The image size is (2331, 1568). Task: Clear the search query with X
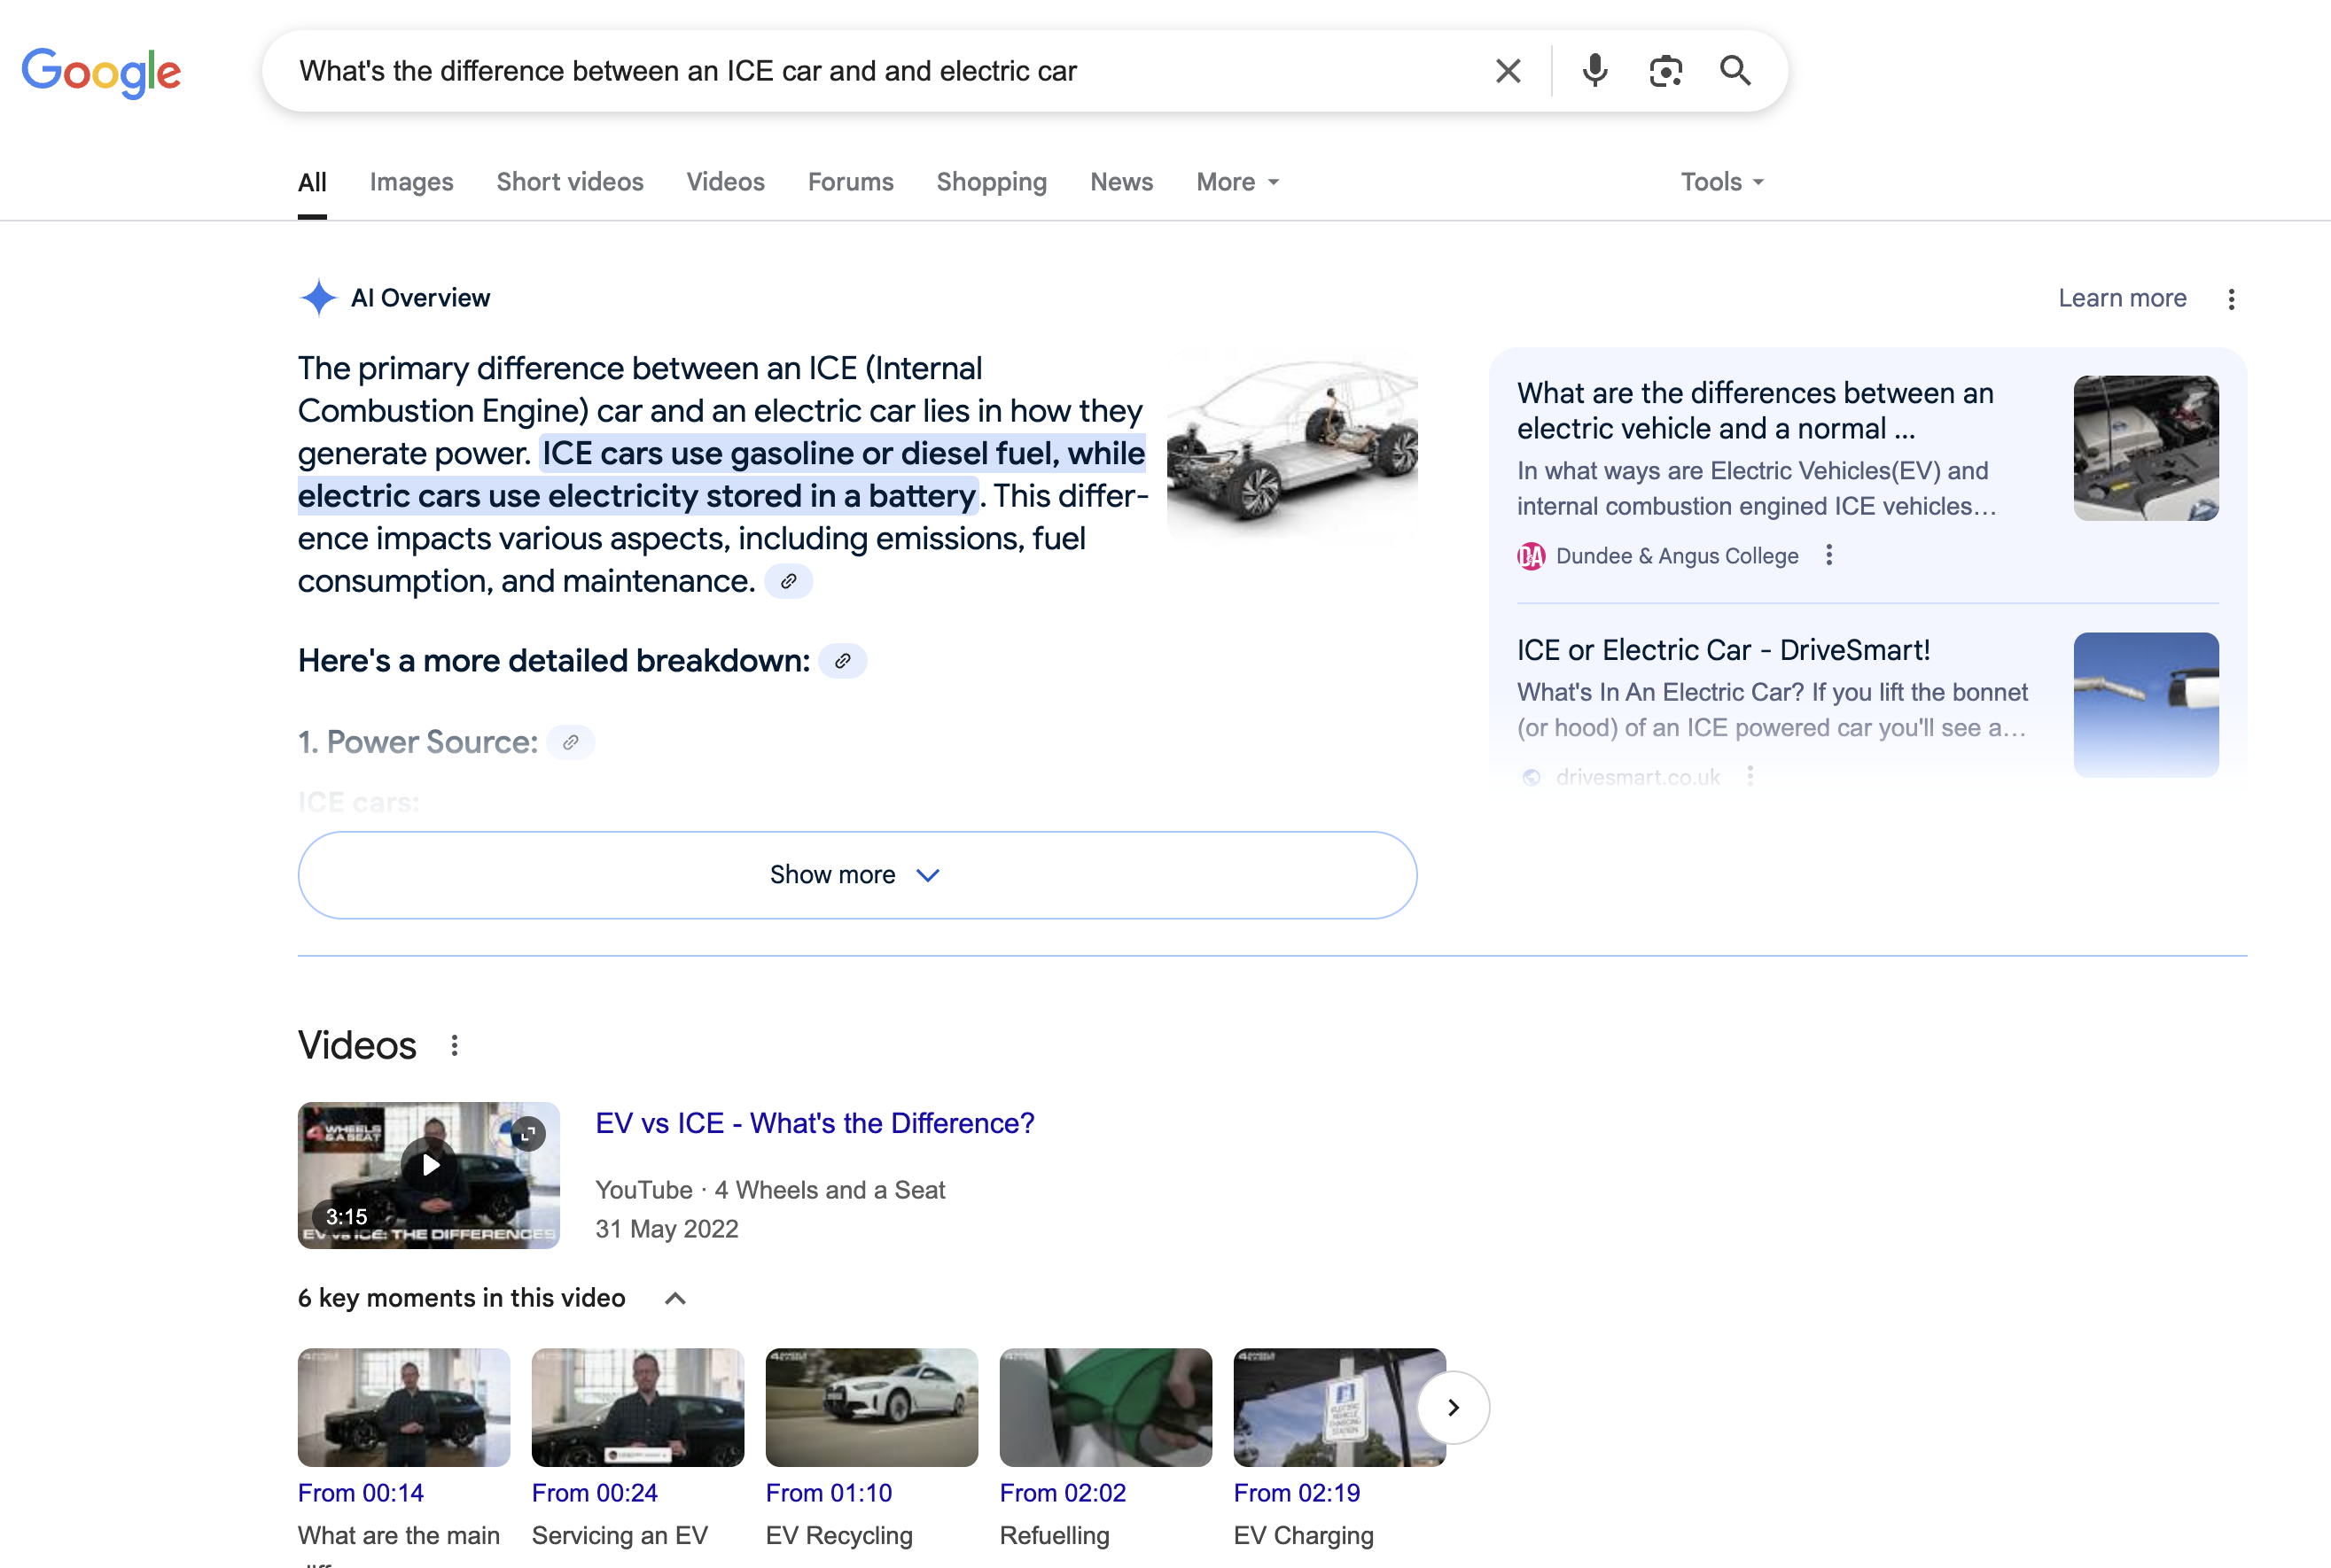(1508, 71)
